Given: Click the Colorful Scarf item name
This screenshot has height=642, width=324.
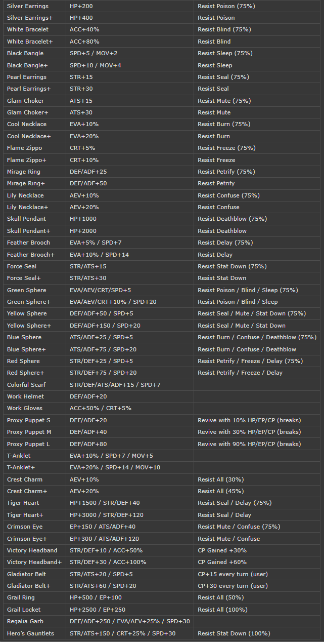Looking at the screenshot, I should [26, 385].
